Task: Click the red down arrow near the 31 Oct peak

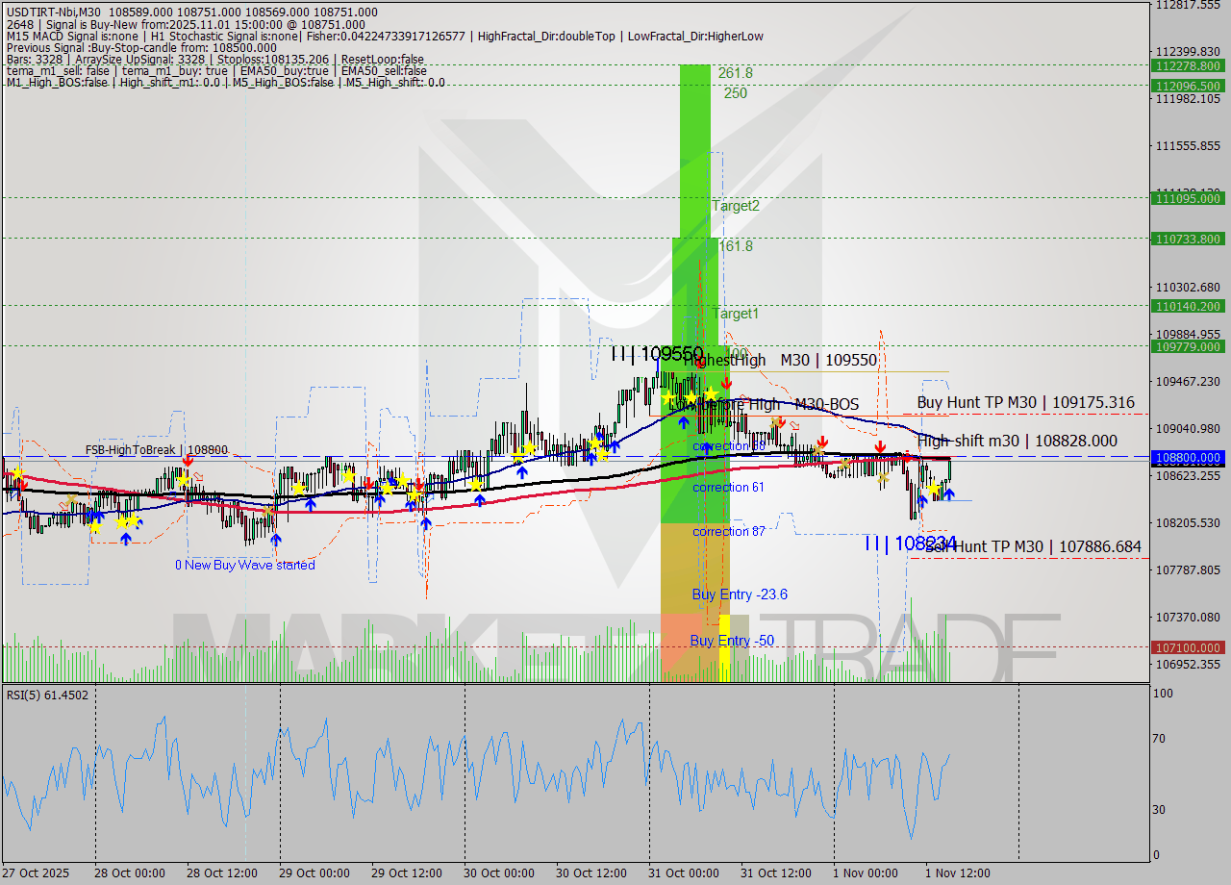Action: [x=727, y=382]
